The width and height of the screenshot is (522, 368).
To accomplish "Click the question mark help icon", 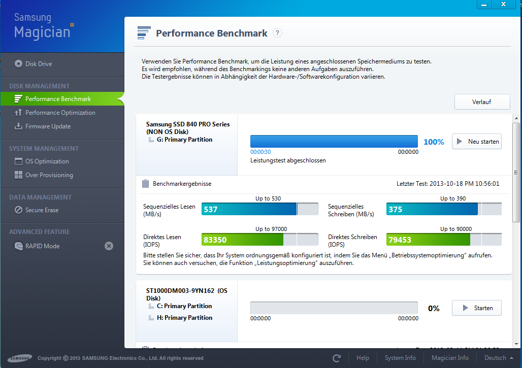I will [277, 33].
